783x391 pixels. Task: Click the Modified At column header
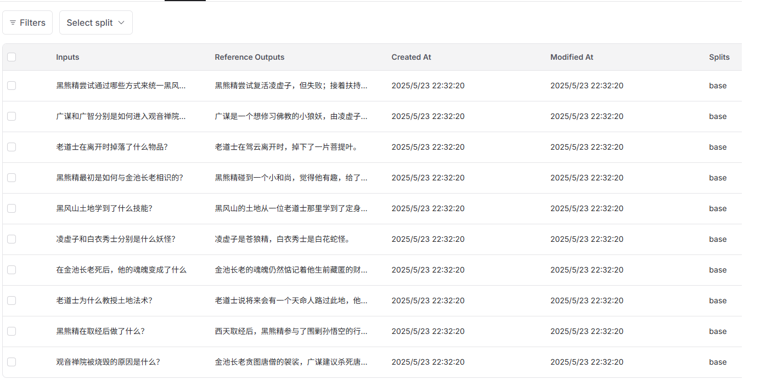tap(571, 57)
